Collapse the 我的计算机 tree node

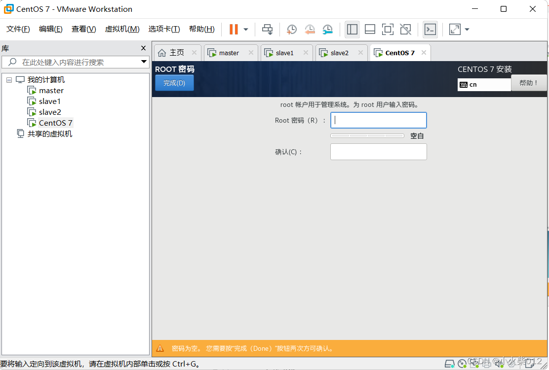pos(9,80)
